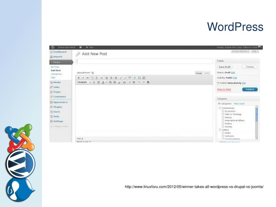Open the text color dropdown arrow
Image resolution: width=276 pixels, height=207 pixels.
(x=106, y=82)
